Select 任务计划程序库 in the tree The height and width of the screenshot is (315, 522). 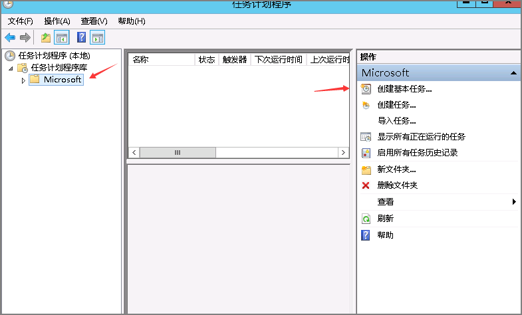[x=59, y=68]
